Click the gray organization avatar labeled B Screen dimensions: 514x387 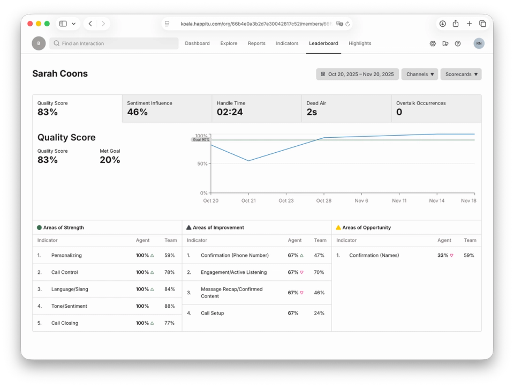tap(39, 43)
